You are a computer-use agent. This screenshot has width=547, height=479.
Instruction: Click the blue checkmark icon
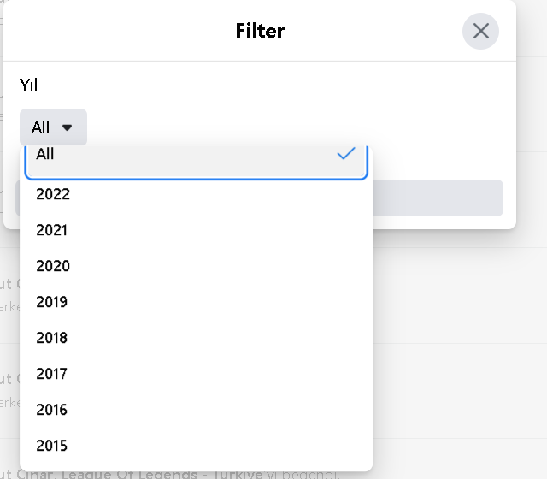(x=346, y=153)
